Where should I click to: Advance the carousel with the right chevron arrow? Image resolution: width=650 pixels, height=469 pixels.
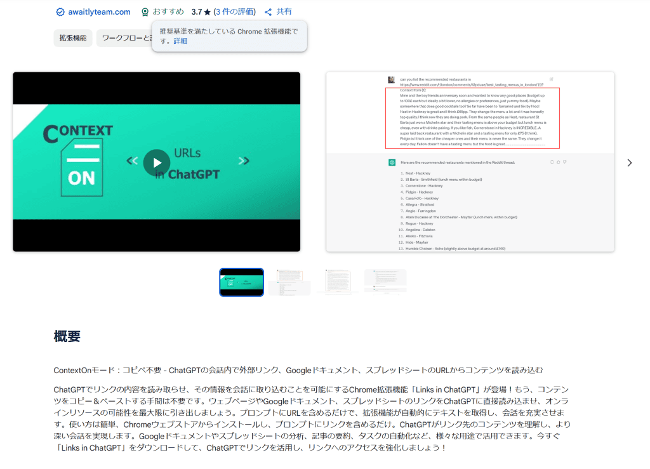pyautogui.click(x=629, y=162)
